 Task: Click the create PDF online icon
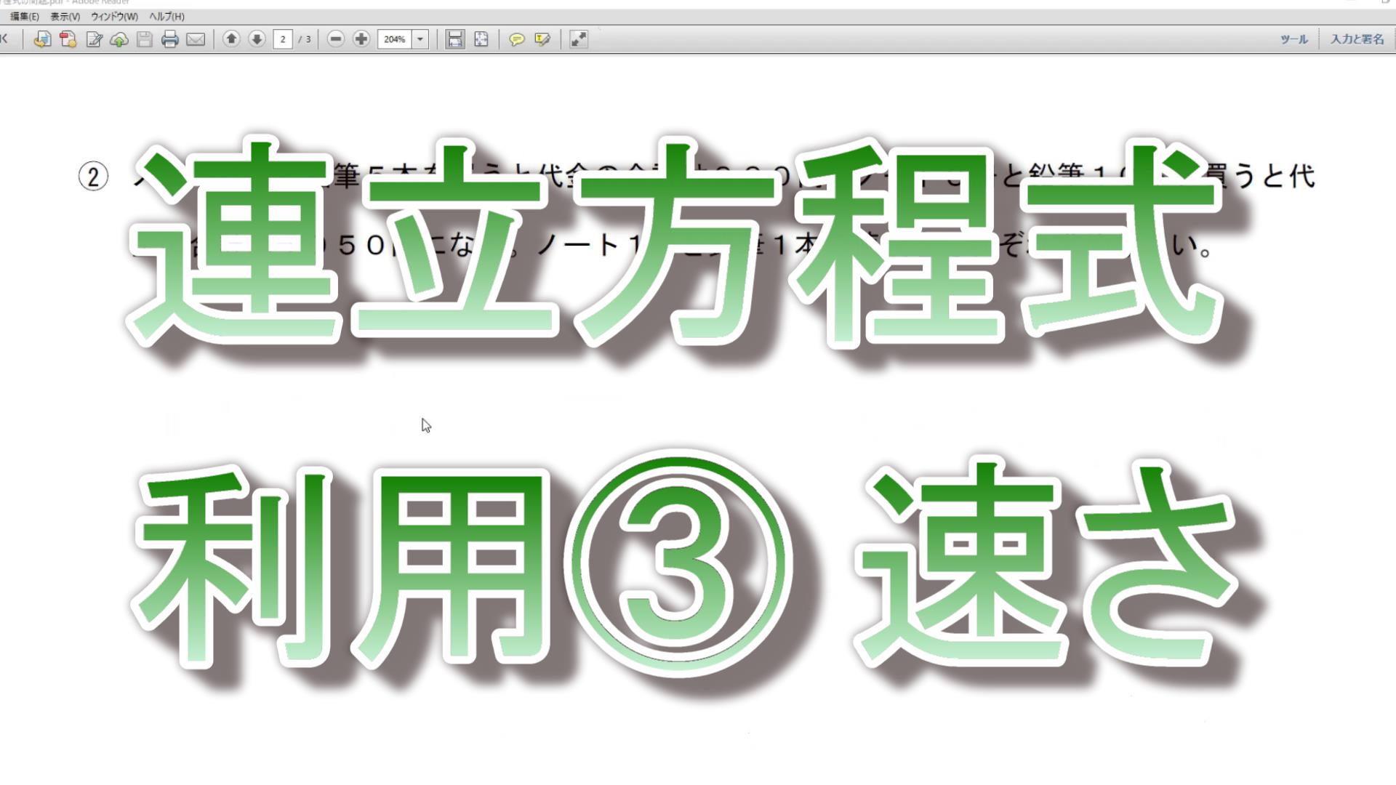(x=68, y=39)
